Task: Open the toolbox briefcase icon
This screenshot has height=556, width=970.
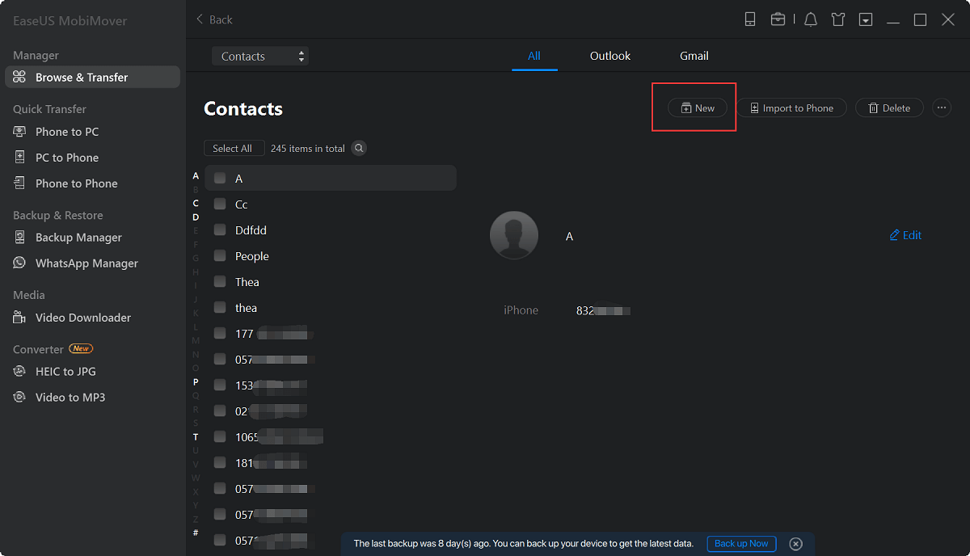Action: pyautogui.click(x=778, y=19)
